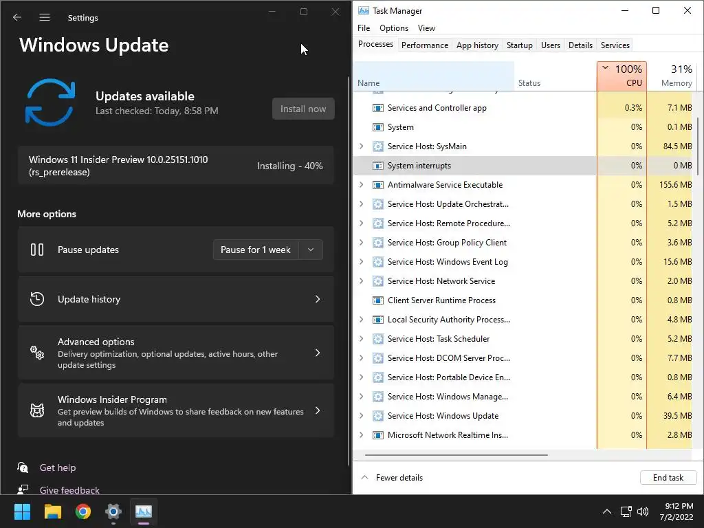Open the File menu in Task Manager
This screenshot has height=528, width=704.
[363, 27]
